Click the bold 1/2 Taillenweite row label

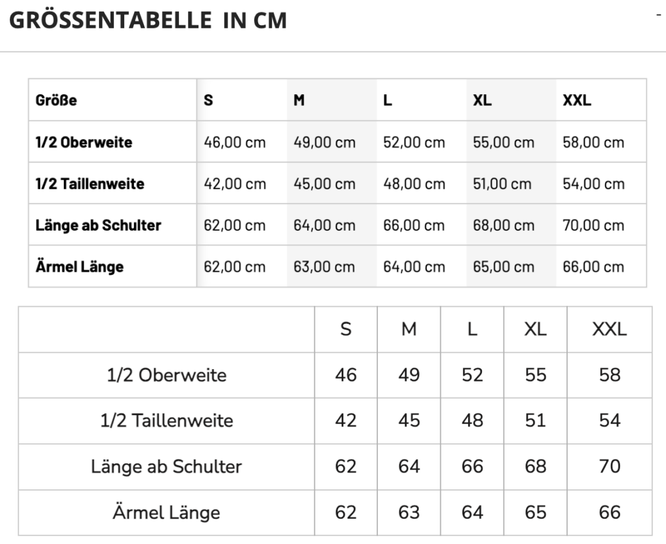click(90, 184)
